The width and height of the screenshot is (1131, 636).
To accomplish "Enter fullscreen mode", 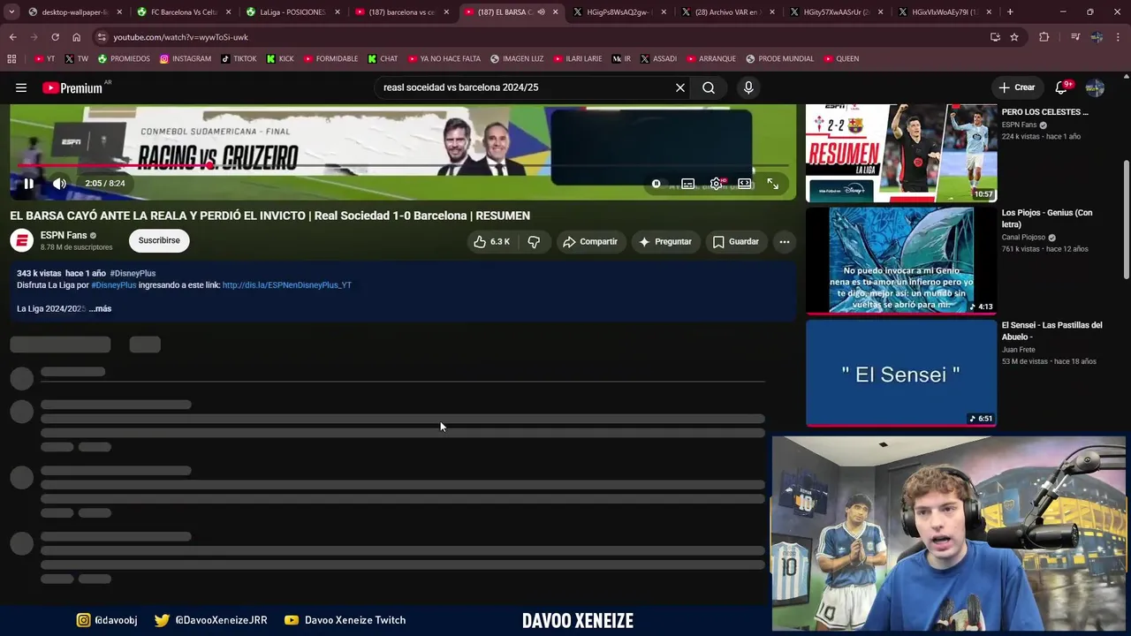I will (773, 184).
